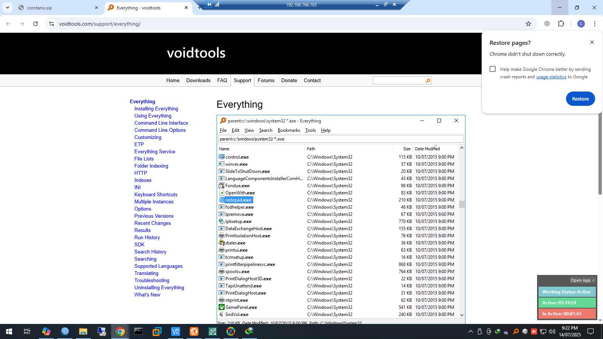Viewport: 603px width, 339px height.
Task: Click the OpenWith.exe file icon
Action: [x=222, y=192]
